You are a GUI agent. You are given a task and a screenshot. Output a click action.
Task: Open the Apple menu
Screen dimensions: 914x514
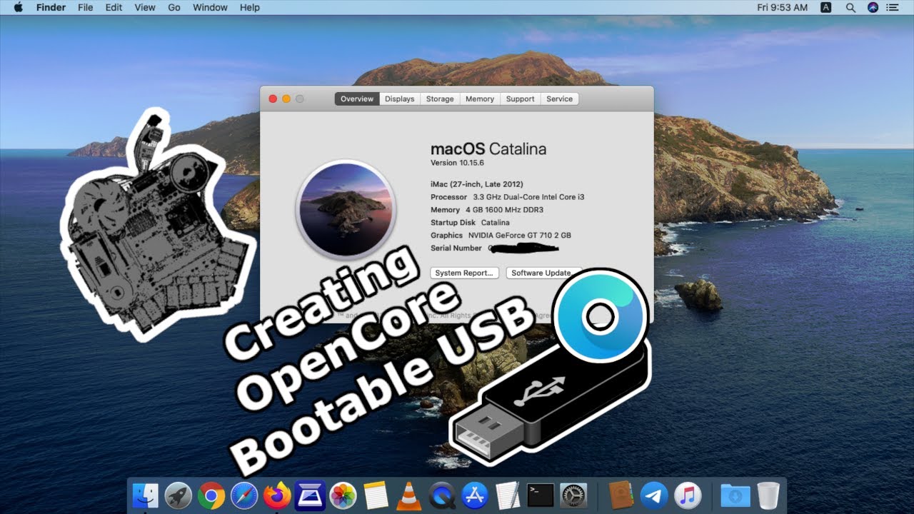[x=18, y=7]
